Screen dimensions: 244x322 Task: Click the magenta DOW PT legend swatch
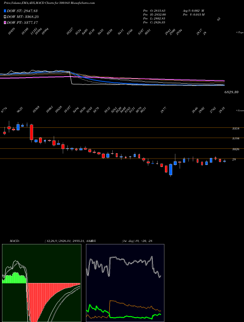tap(5, 22)
